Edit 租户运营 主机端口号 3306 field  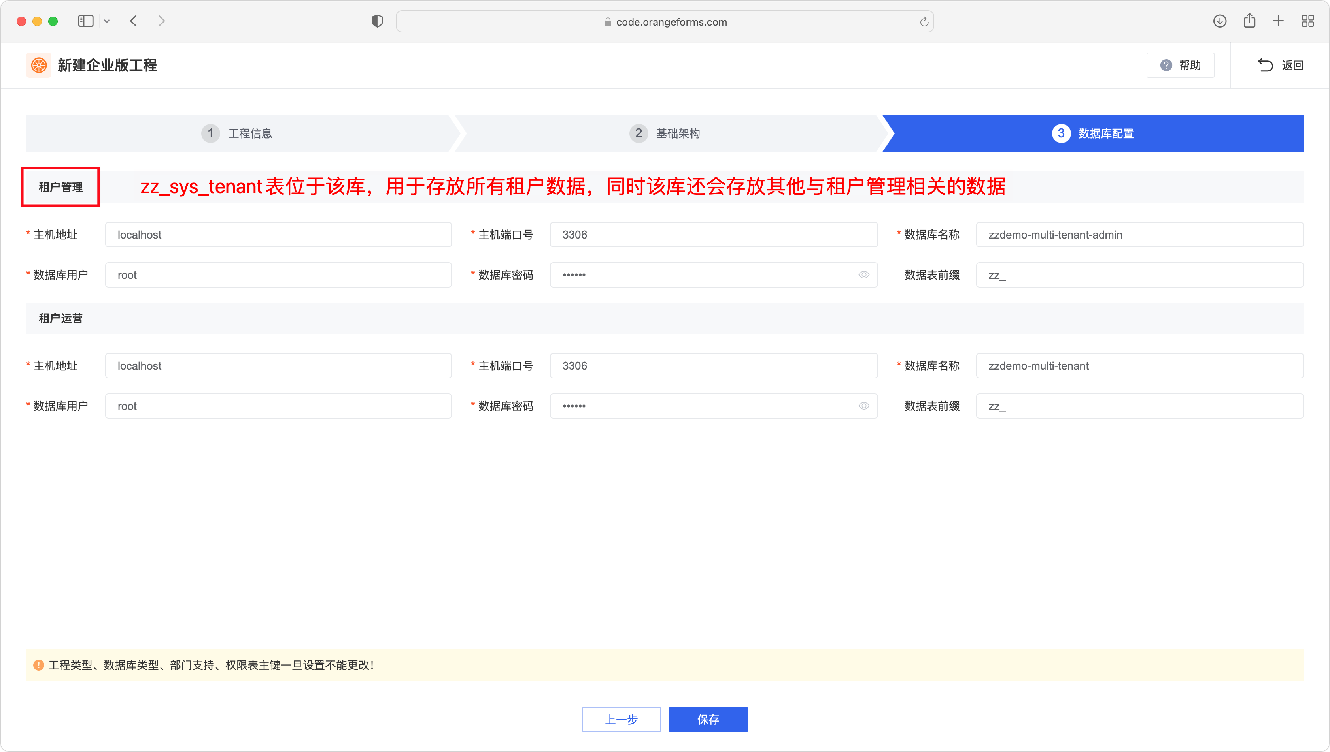tap(713, 366)
